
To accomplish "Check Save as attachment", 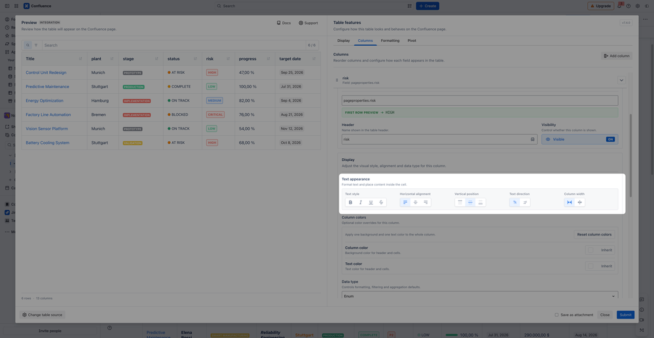I will pos(556,314).
